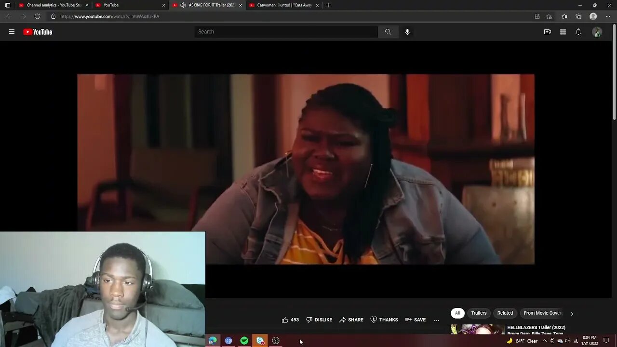Open the network Wi-Fi tray icon
The height and width of the screenshot is (347, 617).
(x=576, y=341)
